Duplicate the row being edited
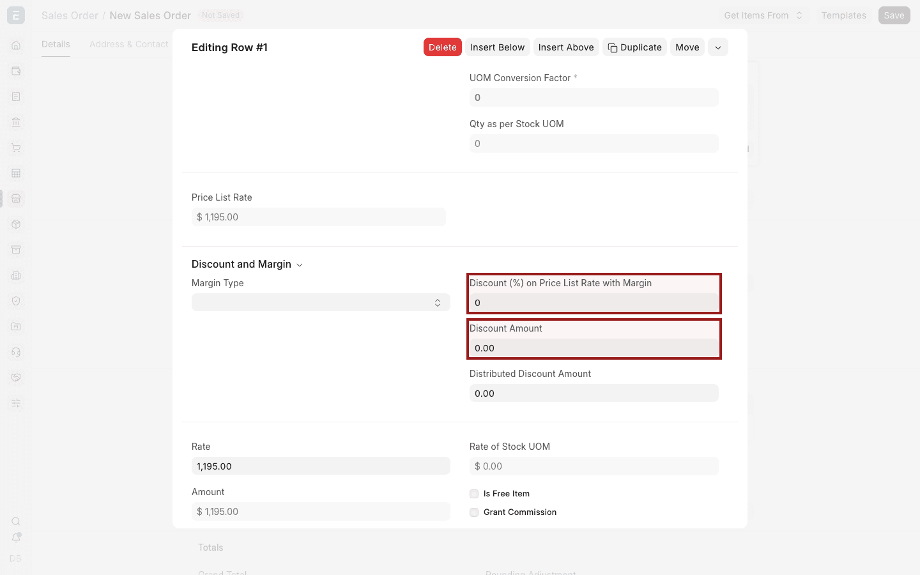The height and width of the screenshot is (575, 920). [634, 47]
